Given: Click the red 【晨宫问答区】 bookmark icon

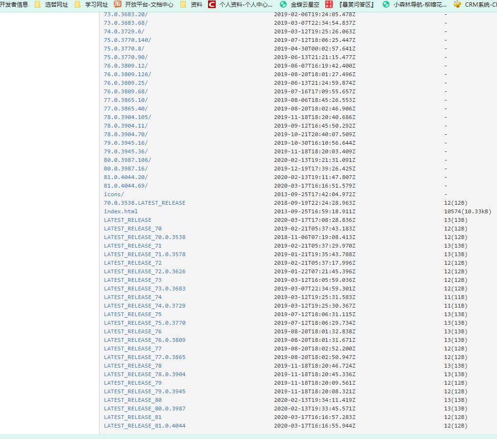Looking at the screenshot, I should 329,5.
